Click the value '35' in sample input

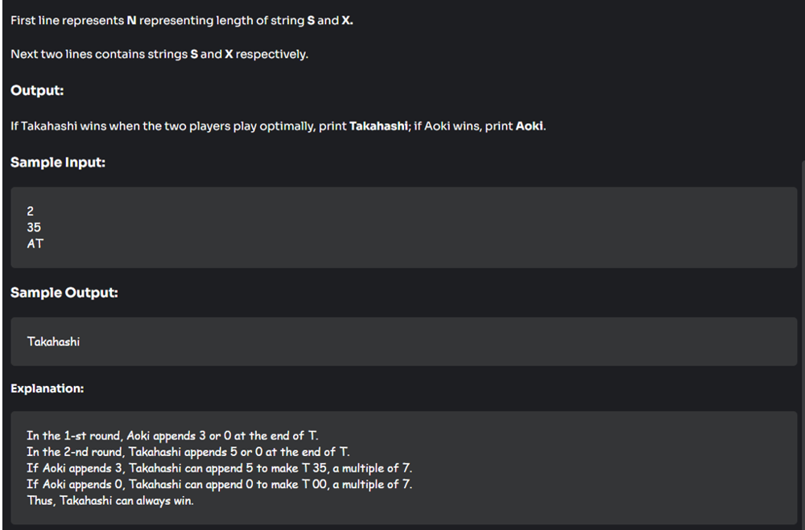pyautogui.click(x=34, y=228)
